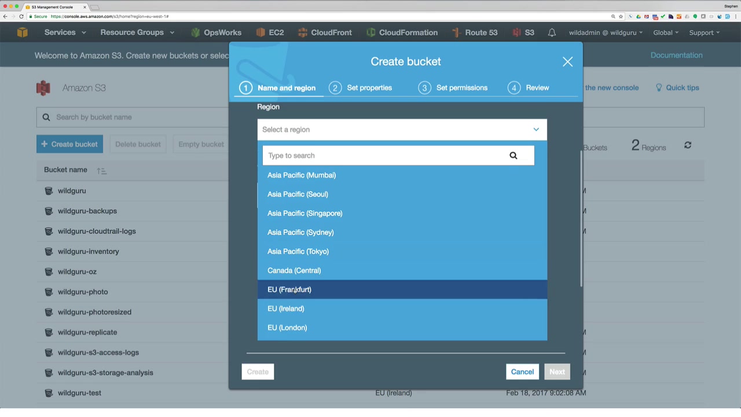This screenshot has height=417, width=741.
Task: Click the Create bucket dialog scrollbar
Action: 581,218
